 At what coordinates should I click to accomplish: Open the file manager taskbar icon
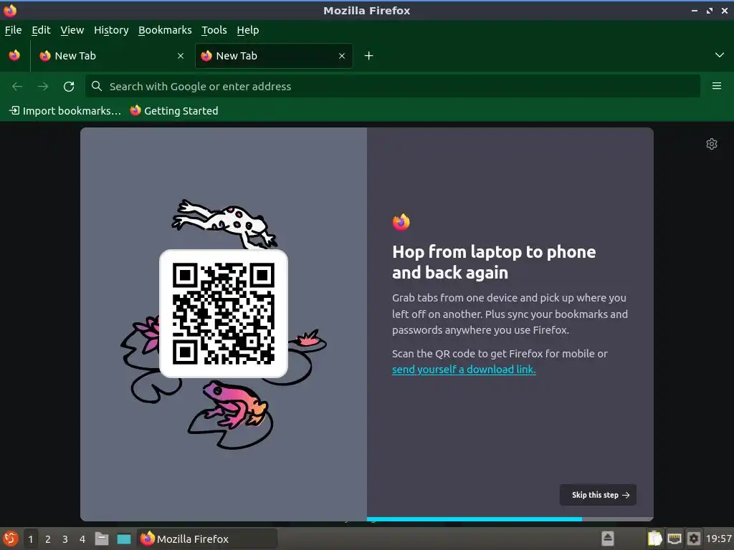point(102,539)
